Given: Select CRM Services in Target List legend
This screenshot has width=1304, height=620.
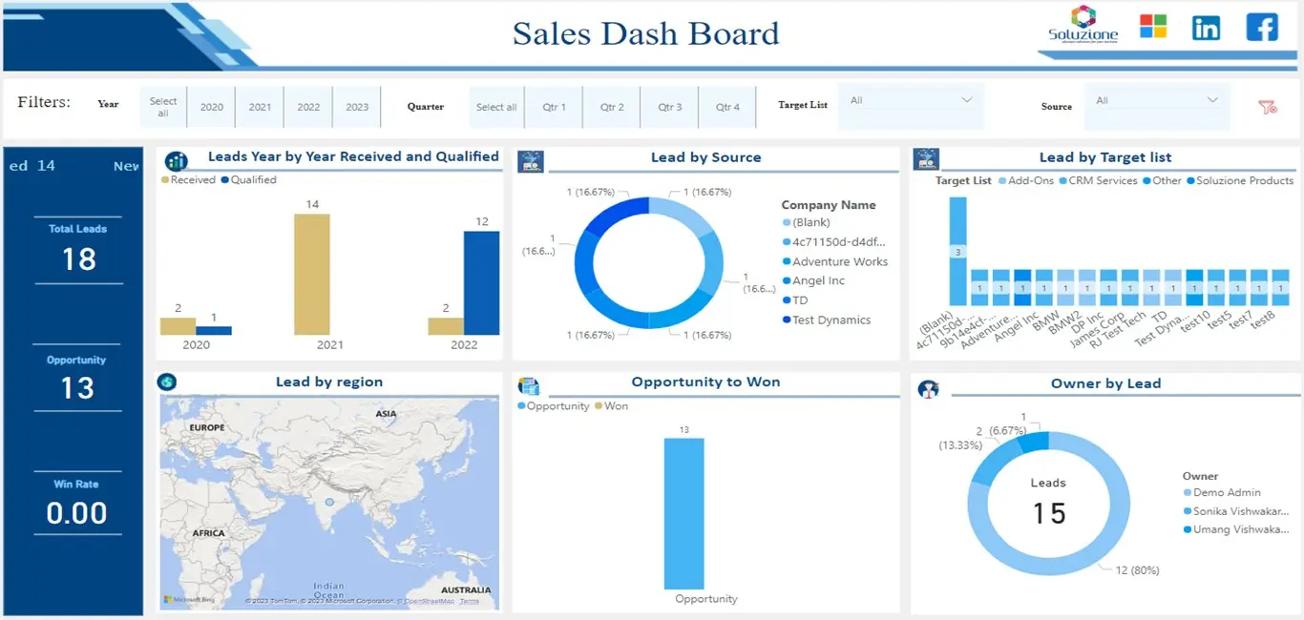Looking at the screenshot, I should pos(1099,180).
